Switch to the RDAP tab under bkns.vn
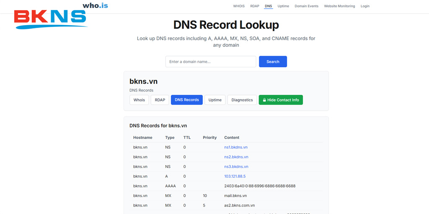This screenshot has height=214, width=429. click(x=160, y=100)
